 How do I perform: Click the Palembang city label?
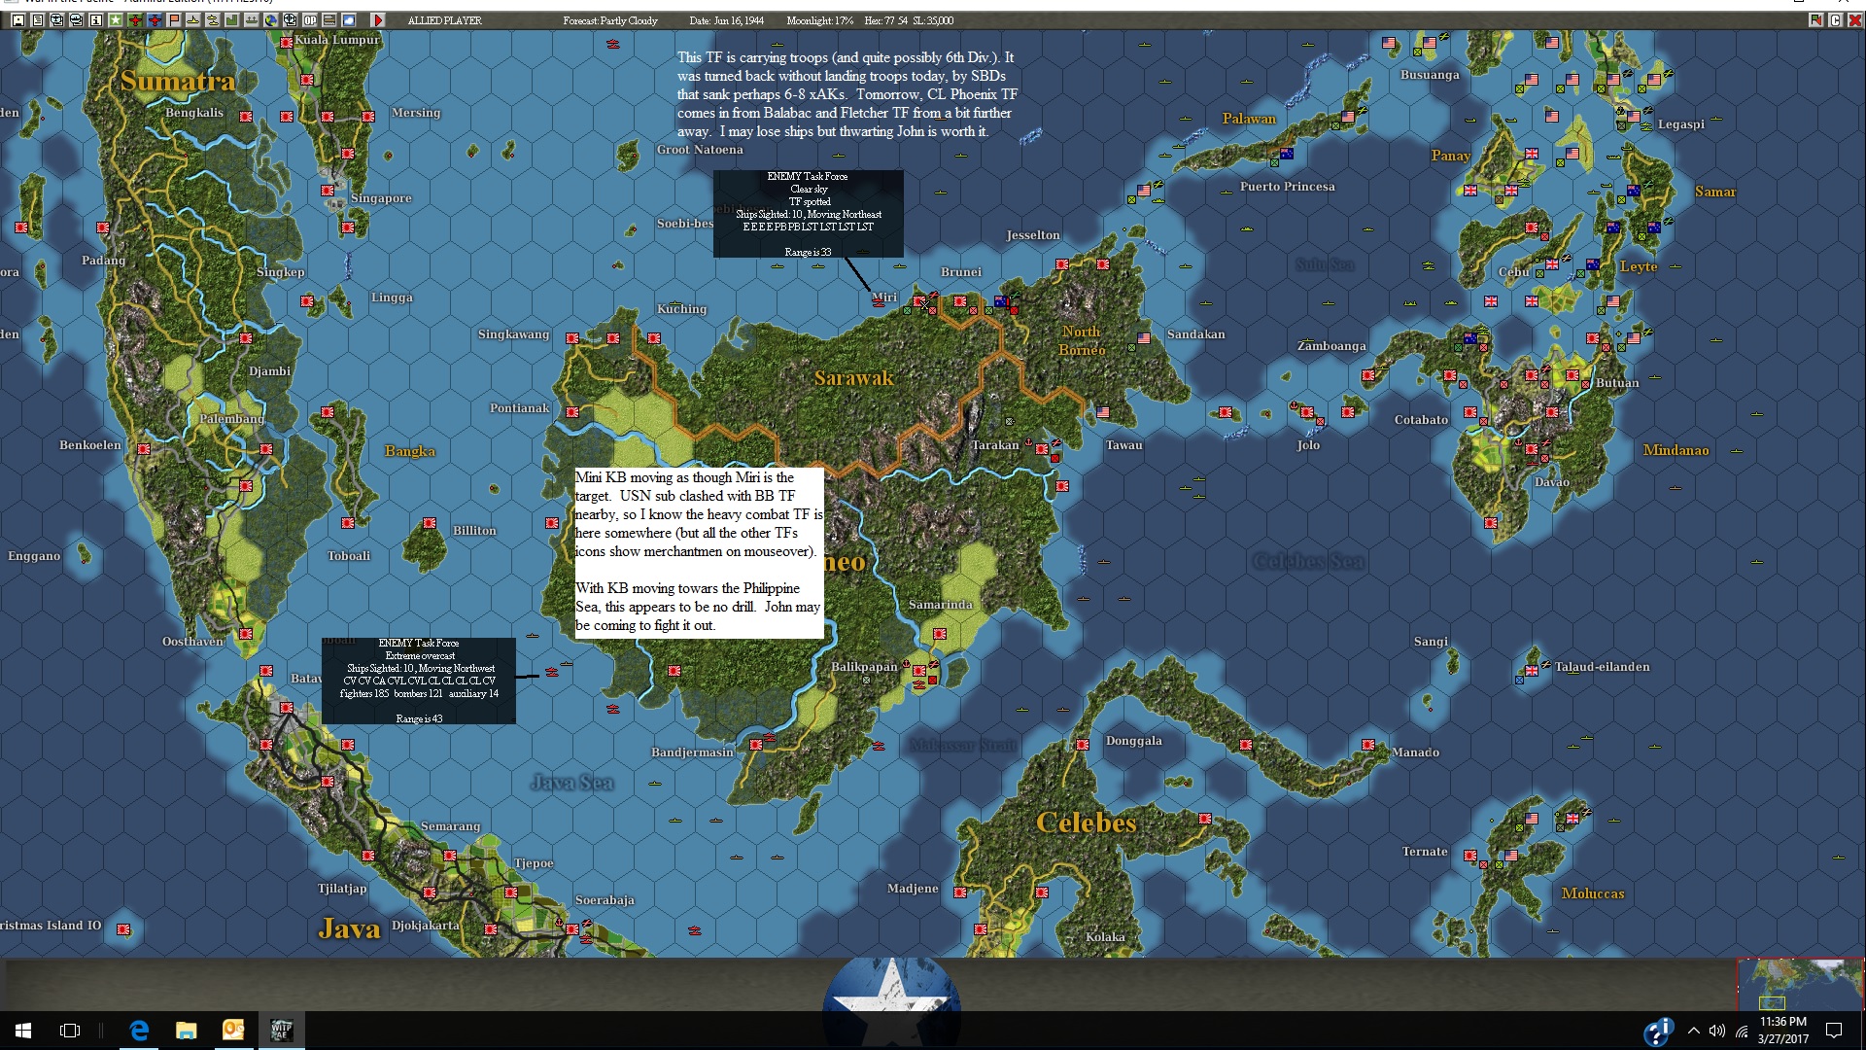[231, 419]
